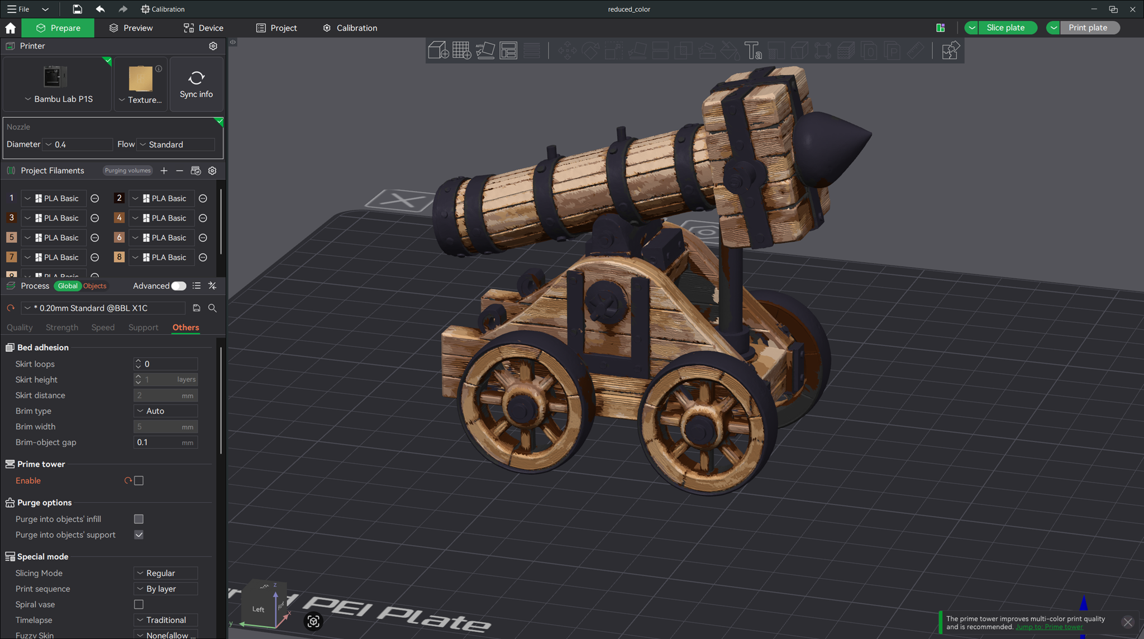Remove a filament with the minus icon
The height and width of the screenshot is (639, 1144).
(179, 171)
